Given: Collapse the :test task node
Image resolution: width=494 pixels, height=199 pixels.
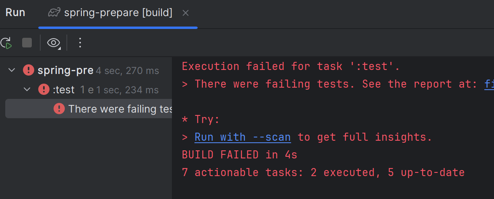Looking at the screenshot, I should (x=27, y=89).
